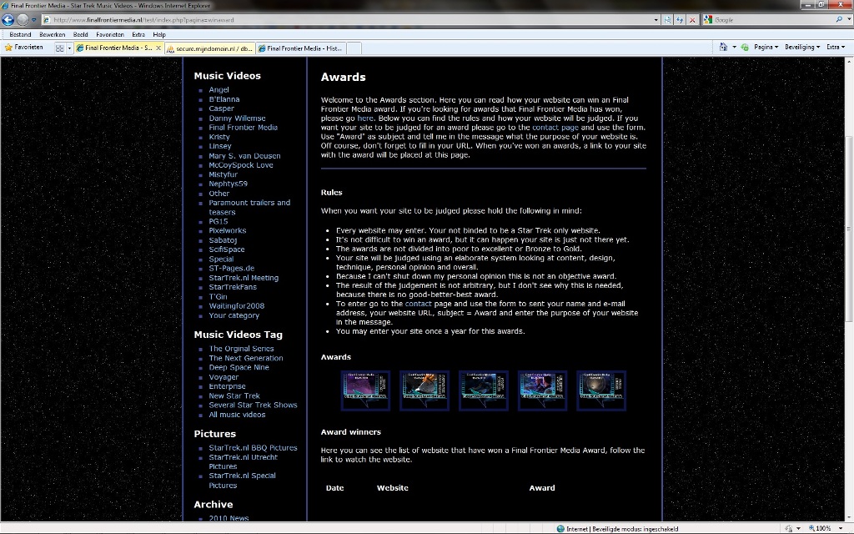The image size is (854, 534).
Task: Open the Extra menu in menu bar
Action: pos(138,34)
